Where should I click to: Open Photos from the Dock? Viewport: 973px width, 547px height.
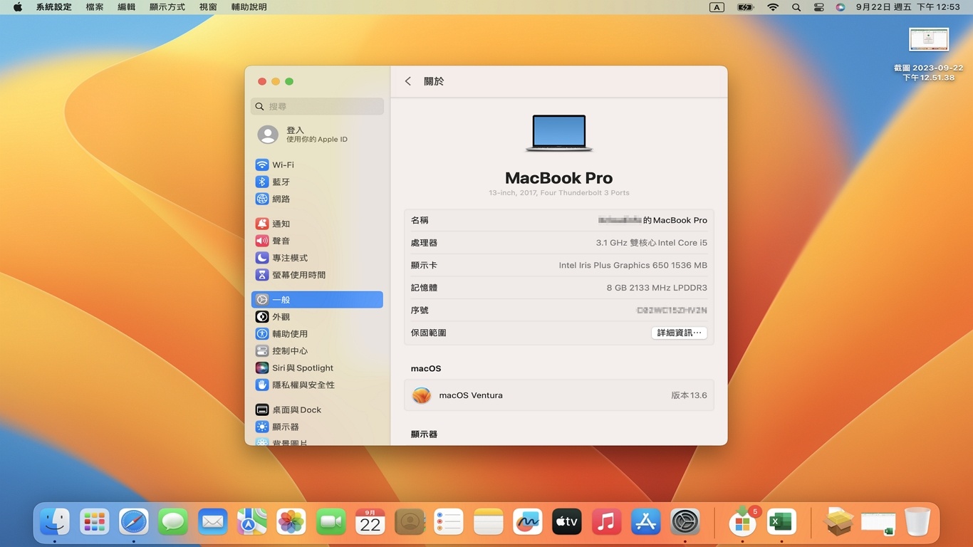tap(291, 522)
